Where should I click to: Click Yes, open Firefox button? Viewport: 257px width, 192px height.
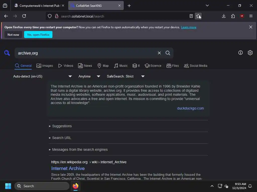coord(38,34)
